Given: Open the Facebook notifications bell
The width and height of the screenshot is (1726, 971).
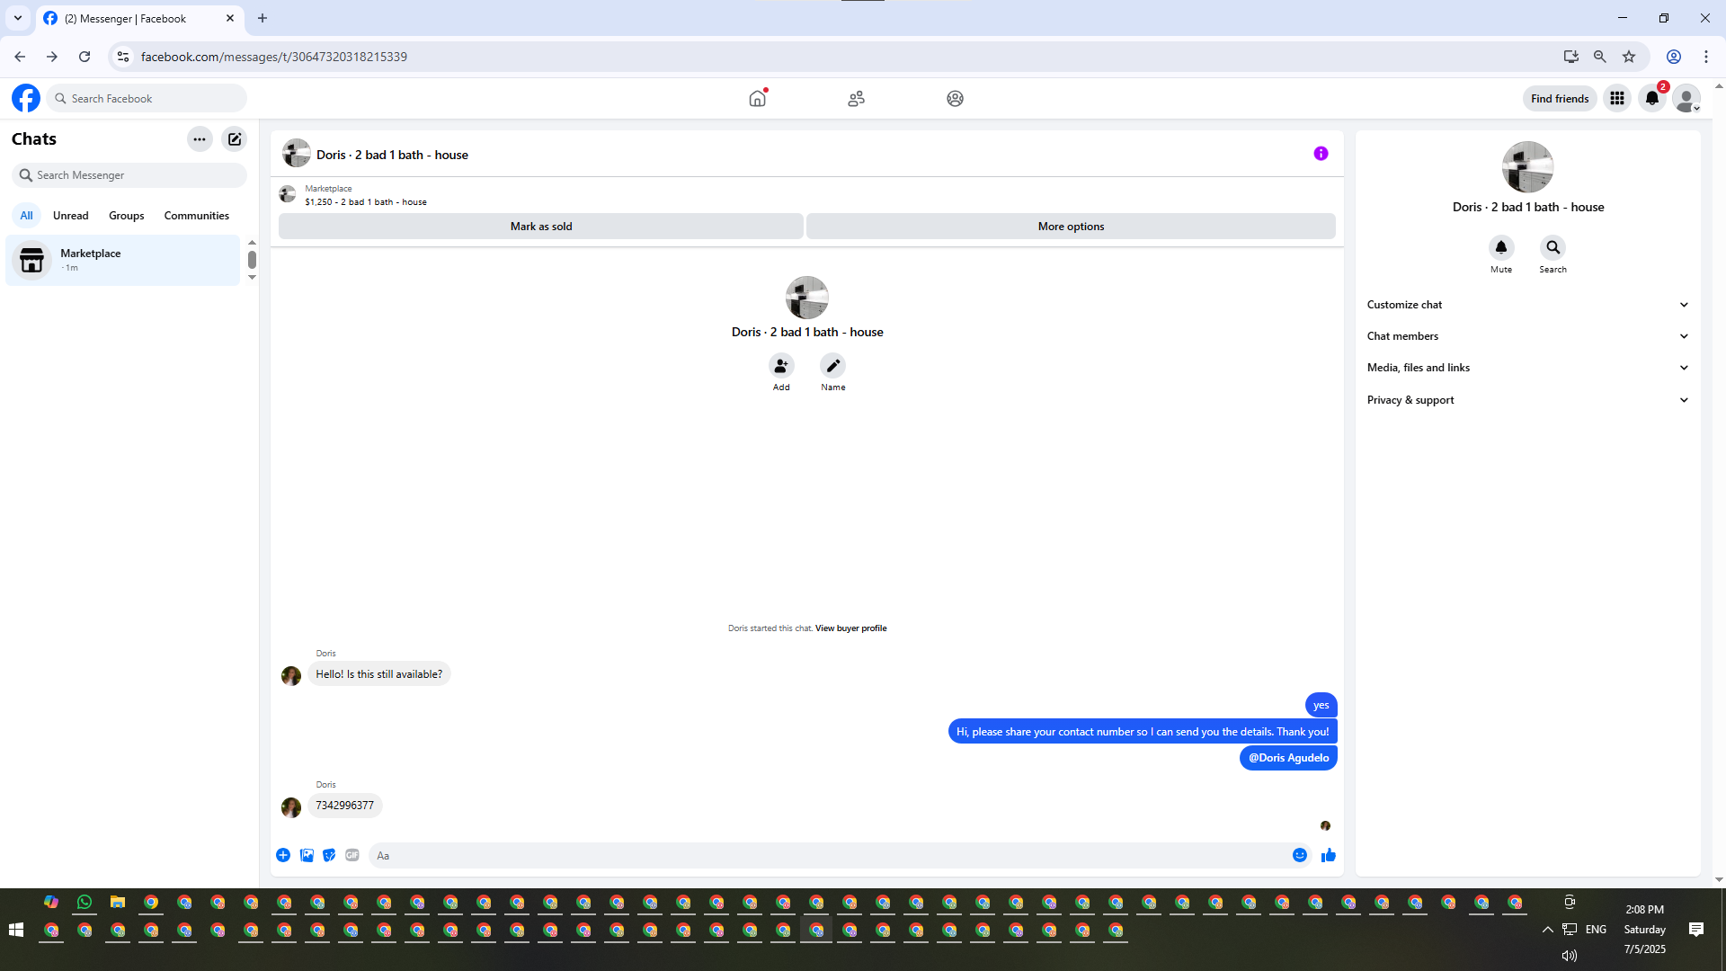Looking at the screenshot, I should (x=1651, y=99).
